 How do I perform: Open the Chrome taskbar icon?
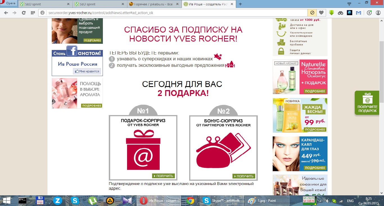tap(191, 201)
